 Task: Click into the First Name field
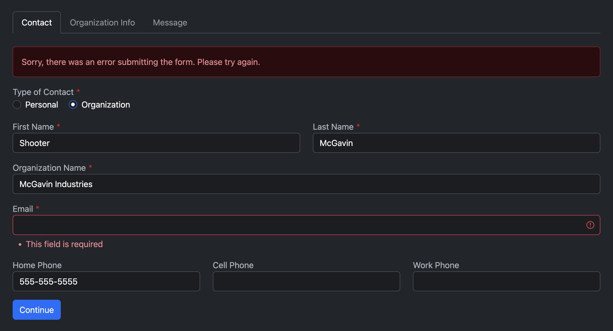(156, 143)
